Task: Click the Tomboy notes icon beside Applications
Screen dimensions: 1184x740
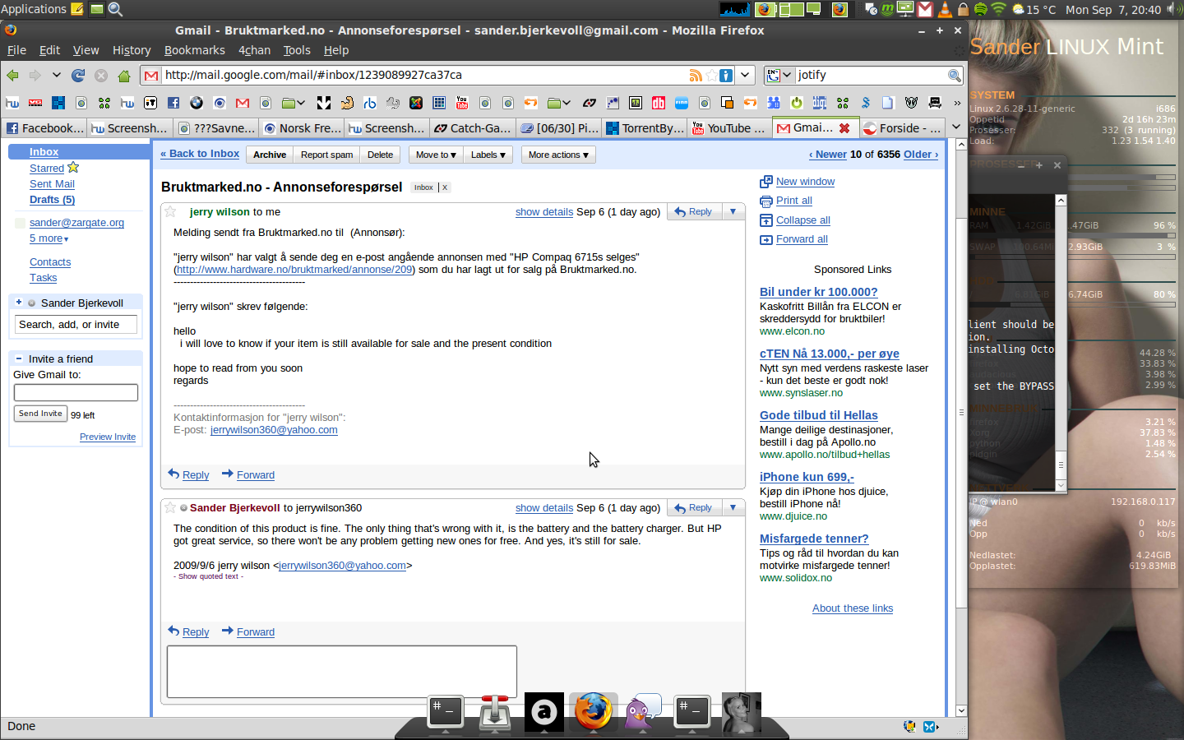Action: click(77, 9)
